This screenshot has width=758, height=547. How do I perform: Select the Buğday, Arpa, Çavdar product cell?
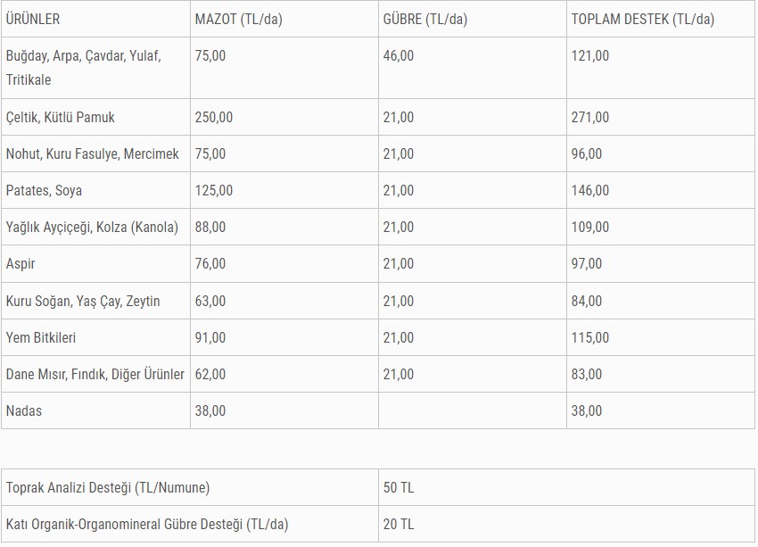coord(83,68)
